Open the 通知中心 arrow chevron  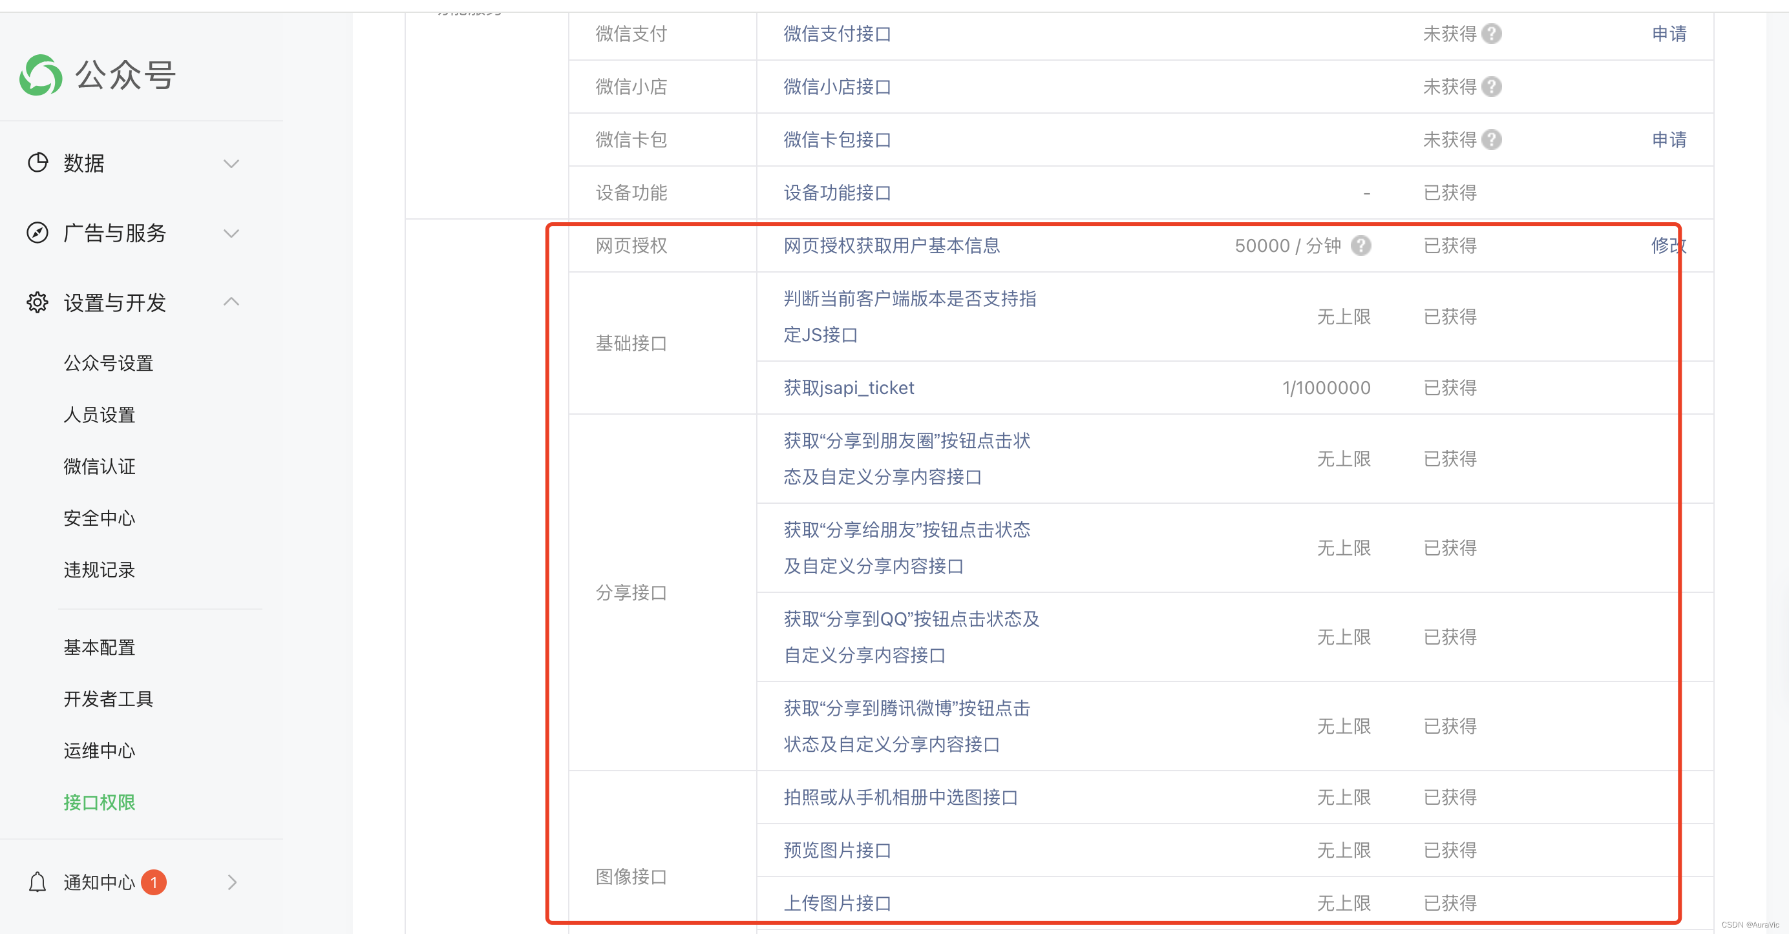click(232, 882)
